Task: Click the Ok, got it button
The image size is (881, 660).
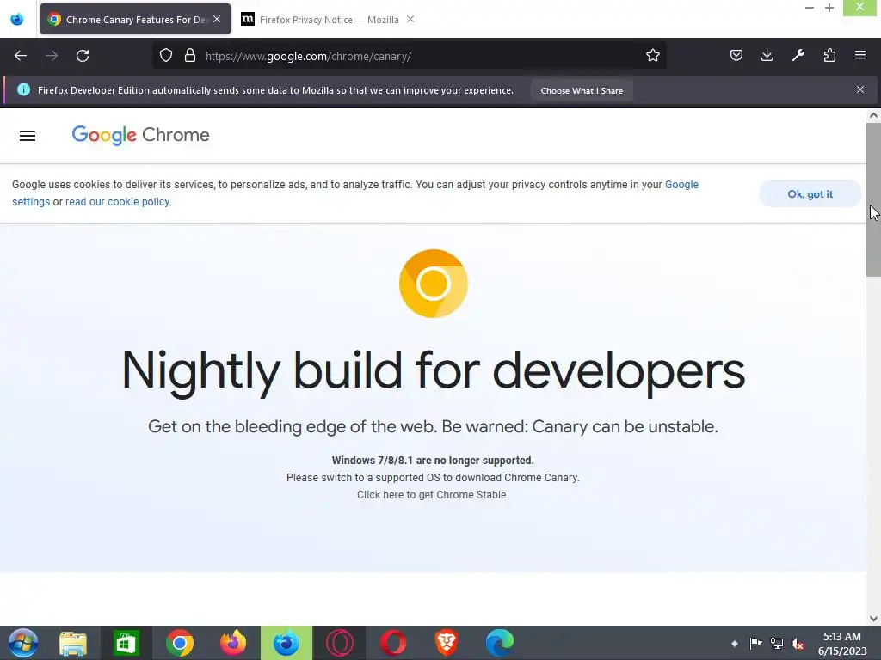Action: tap(810, 194)
